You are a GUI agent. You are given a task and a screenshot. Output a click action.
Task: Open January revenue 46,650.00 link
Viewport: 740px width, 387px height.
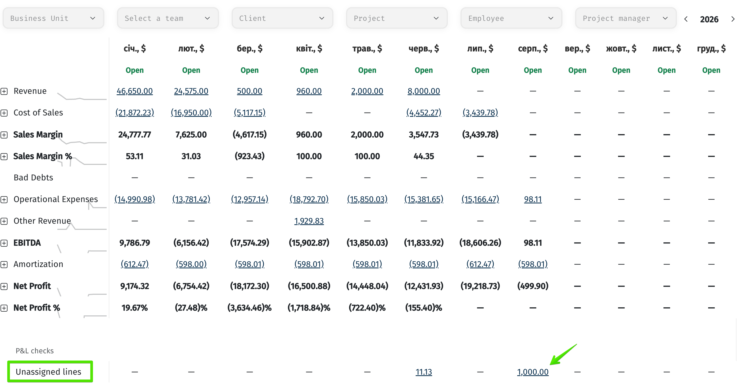134,91
